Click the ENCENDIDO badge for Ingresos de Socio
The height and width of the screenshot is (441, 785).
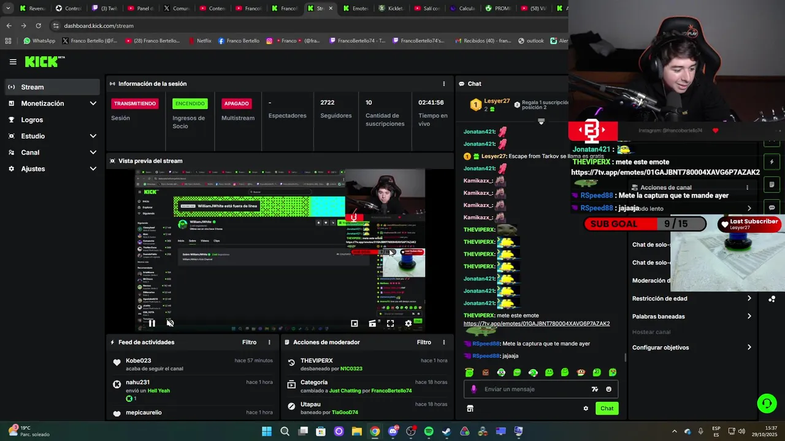(x=190, y=104)
